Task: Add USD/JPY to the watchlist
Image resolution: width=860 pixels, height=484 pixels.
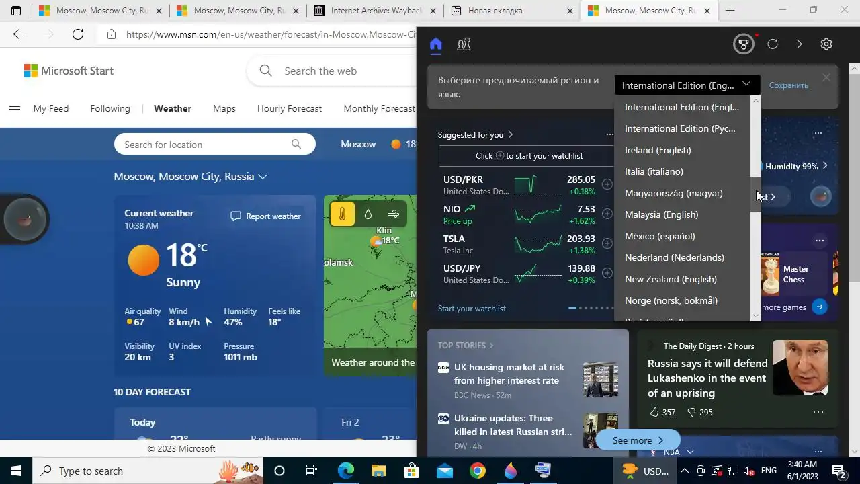Action: pyautogui.click(x=607, y=273)
